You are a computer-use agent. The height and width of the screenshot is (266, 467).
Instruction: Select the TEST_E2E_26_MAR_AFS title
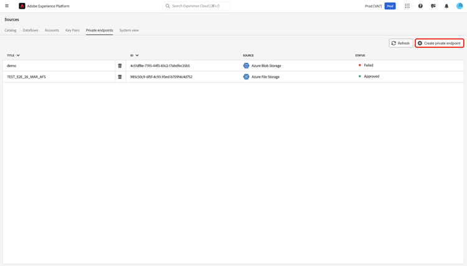[26, 76]
